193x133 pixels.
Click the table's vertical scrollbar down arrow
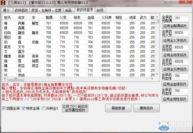tap(157, 74)
